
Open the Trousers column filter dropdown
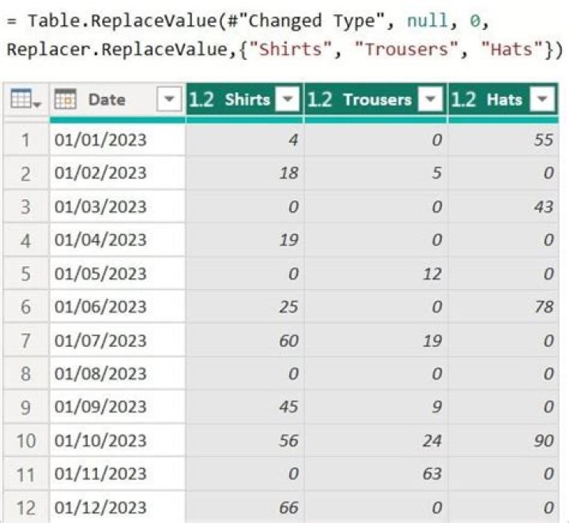click(431, 99)
